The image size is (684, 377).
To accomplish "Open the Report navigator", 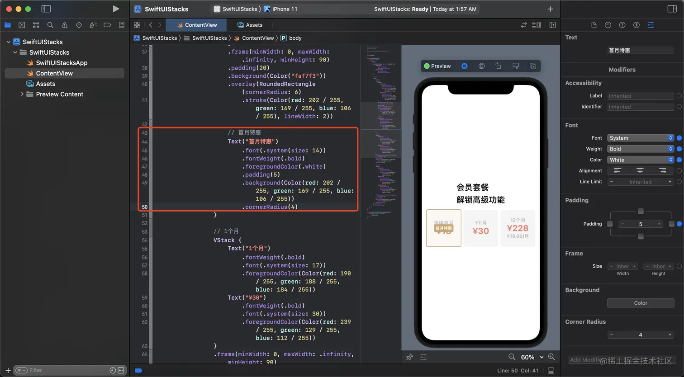I will click(122, 25).
